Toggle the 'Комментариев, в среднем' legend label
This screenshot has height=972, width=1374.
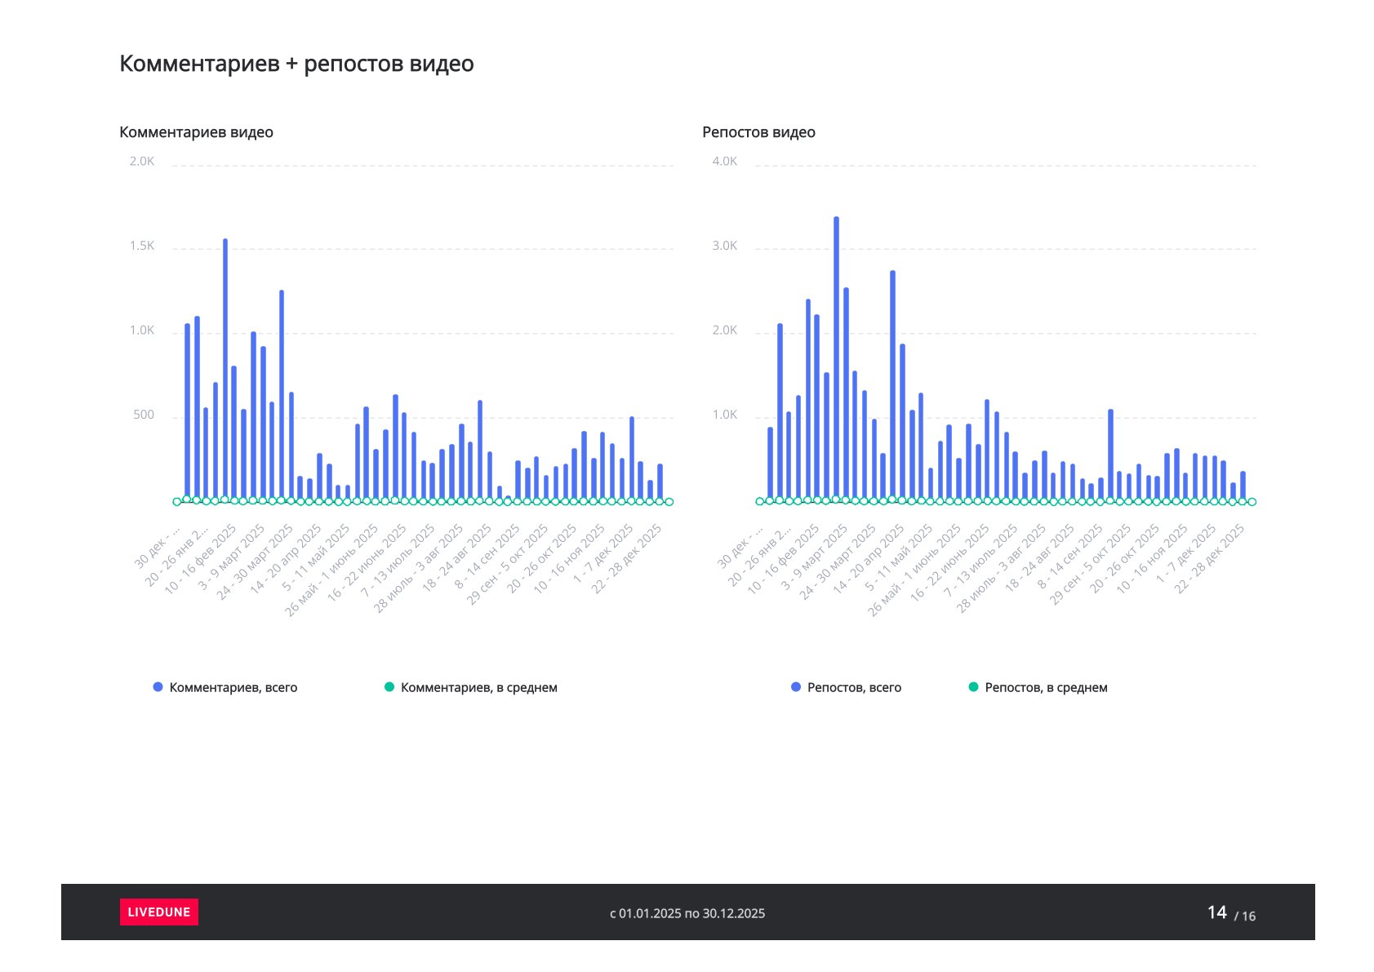(x=478, y=688)
